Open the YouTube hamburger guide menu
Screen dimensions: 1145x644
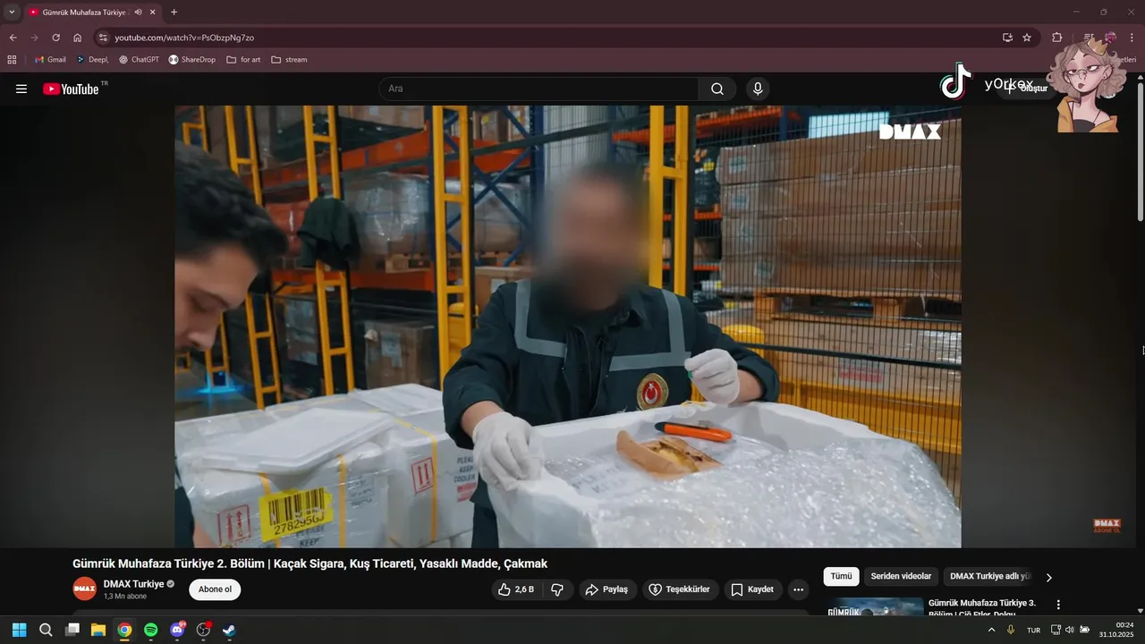point(21,89)
